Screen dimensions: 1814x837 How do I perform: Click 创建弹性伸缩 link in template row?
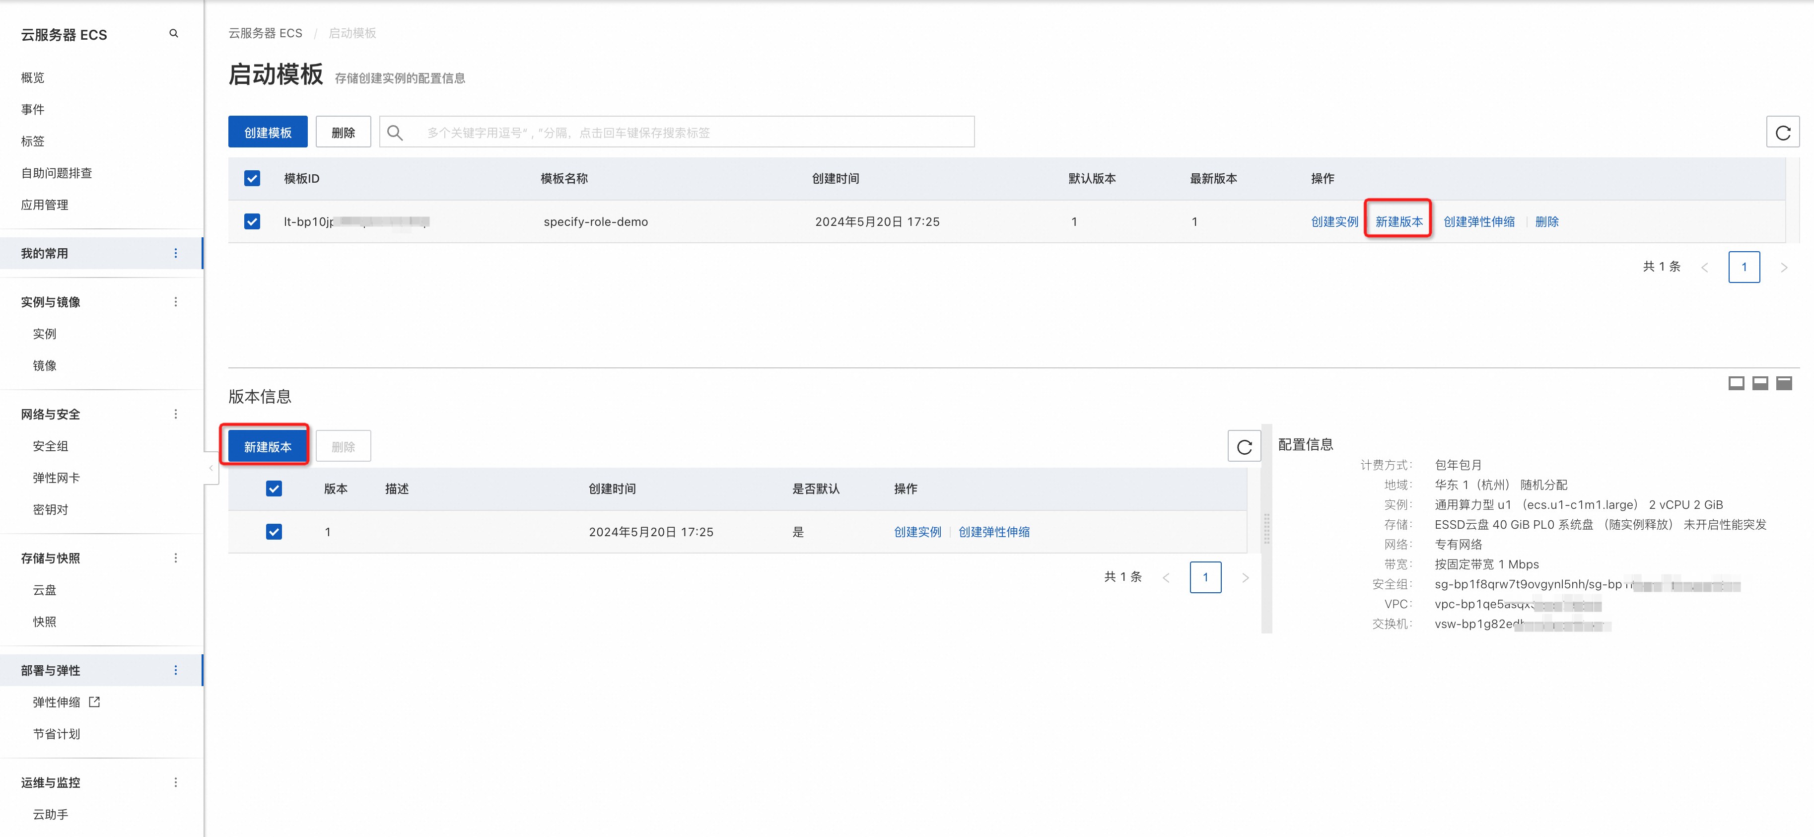(1478, 221)
